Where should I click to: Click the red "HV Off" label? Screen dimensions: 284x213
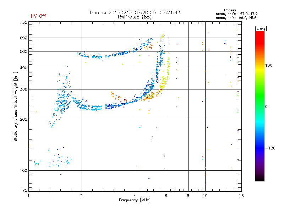[x=38, y=16]
